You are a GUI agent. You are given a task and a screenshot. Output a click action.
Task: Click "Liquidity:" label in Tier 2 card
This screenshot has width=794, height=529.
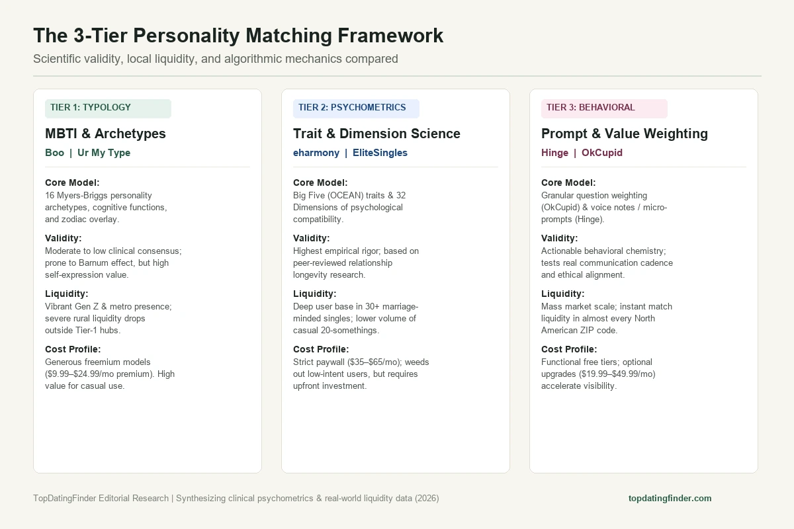pyautogui.click(x=315, y=294)
